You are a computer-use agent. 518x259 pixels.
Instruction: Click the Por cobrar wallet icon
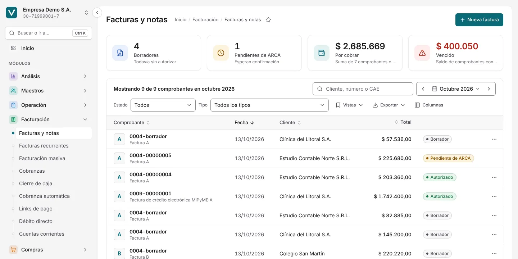pyautogui.click(x=322, y=53)
